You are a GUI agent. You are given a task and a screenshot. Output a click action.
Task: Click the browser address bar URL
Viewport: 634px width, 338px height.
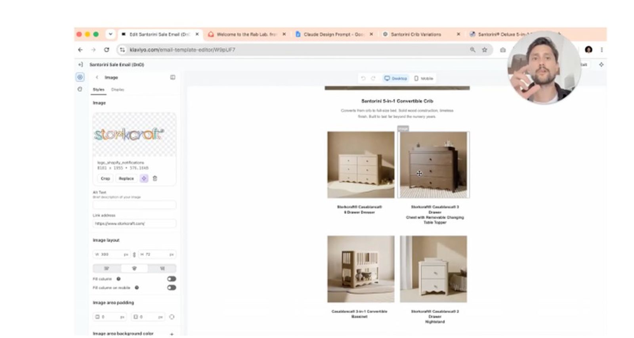(182, 50)
